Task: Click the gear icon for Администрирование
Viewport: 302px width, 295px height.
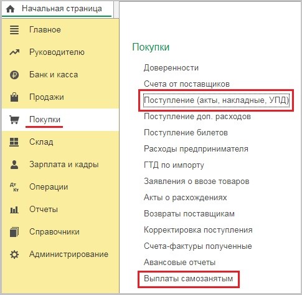Action: (14, 254)
